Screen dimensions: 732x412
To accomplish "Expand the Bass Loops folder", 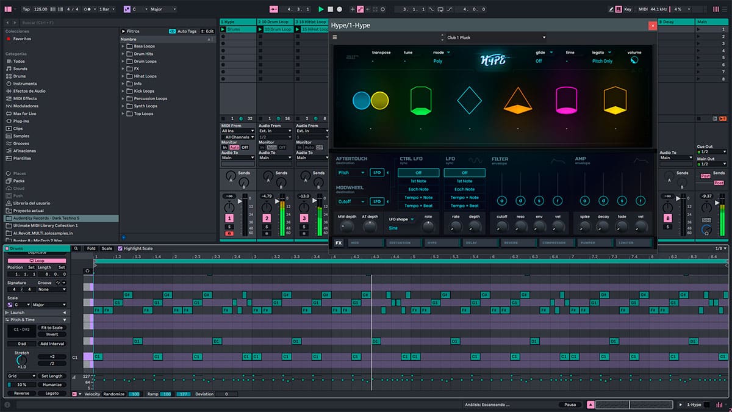I will [x=123, y=46].
